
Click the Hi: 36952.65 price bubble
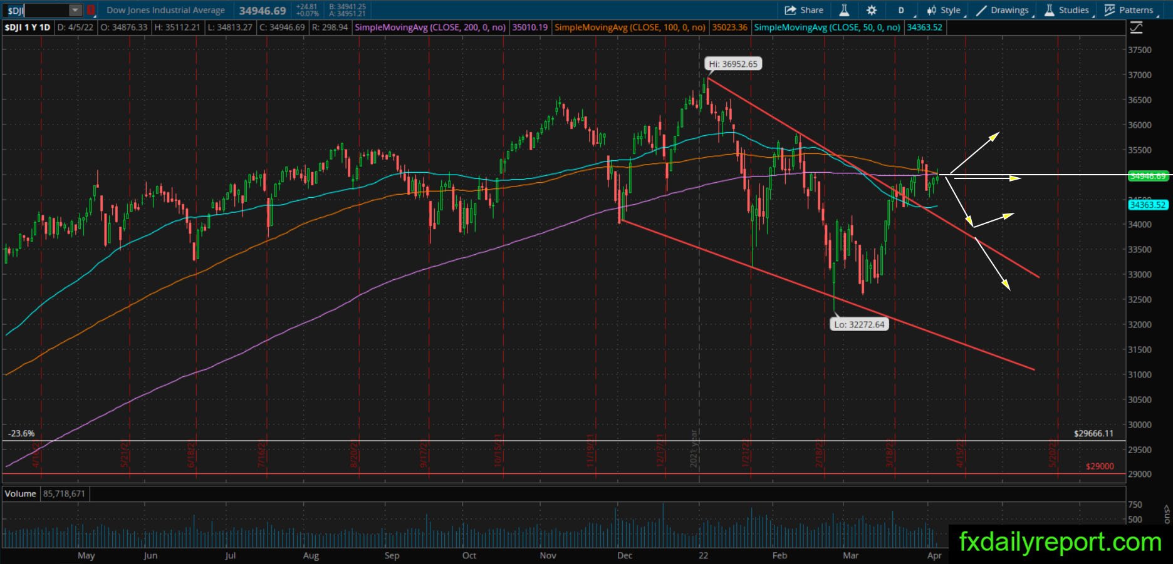[x=733, y=64]
